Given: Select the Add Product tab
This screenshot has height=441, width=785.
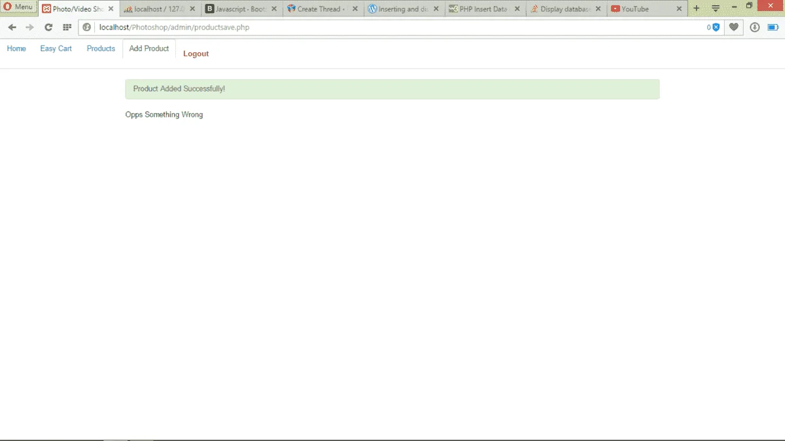Looking at the screenshot, I should coord(149,48).
